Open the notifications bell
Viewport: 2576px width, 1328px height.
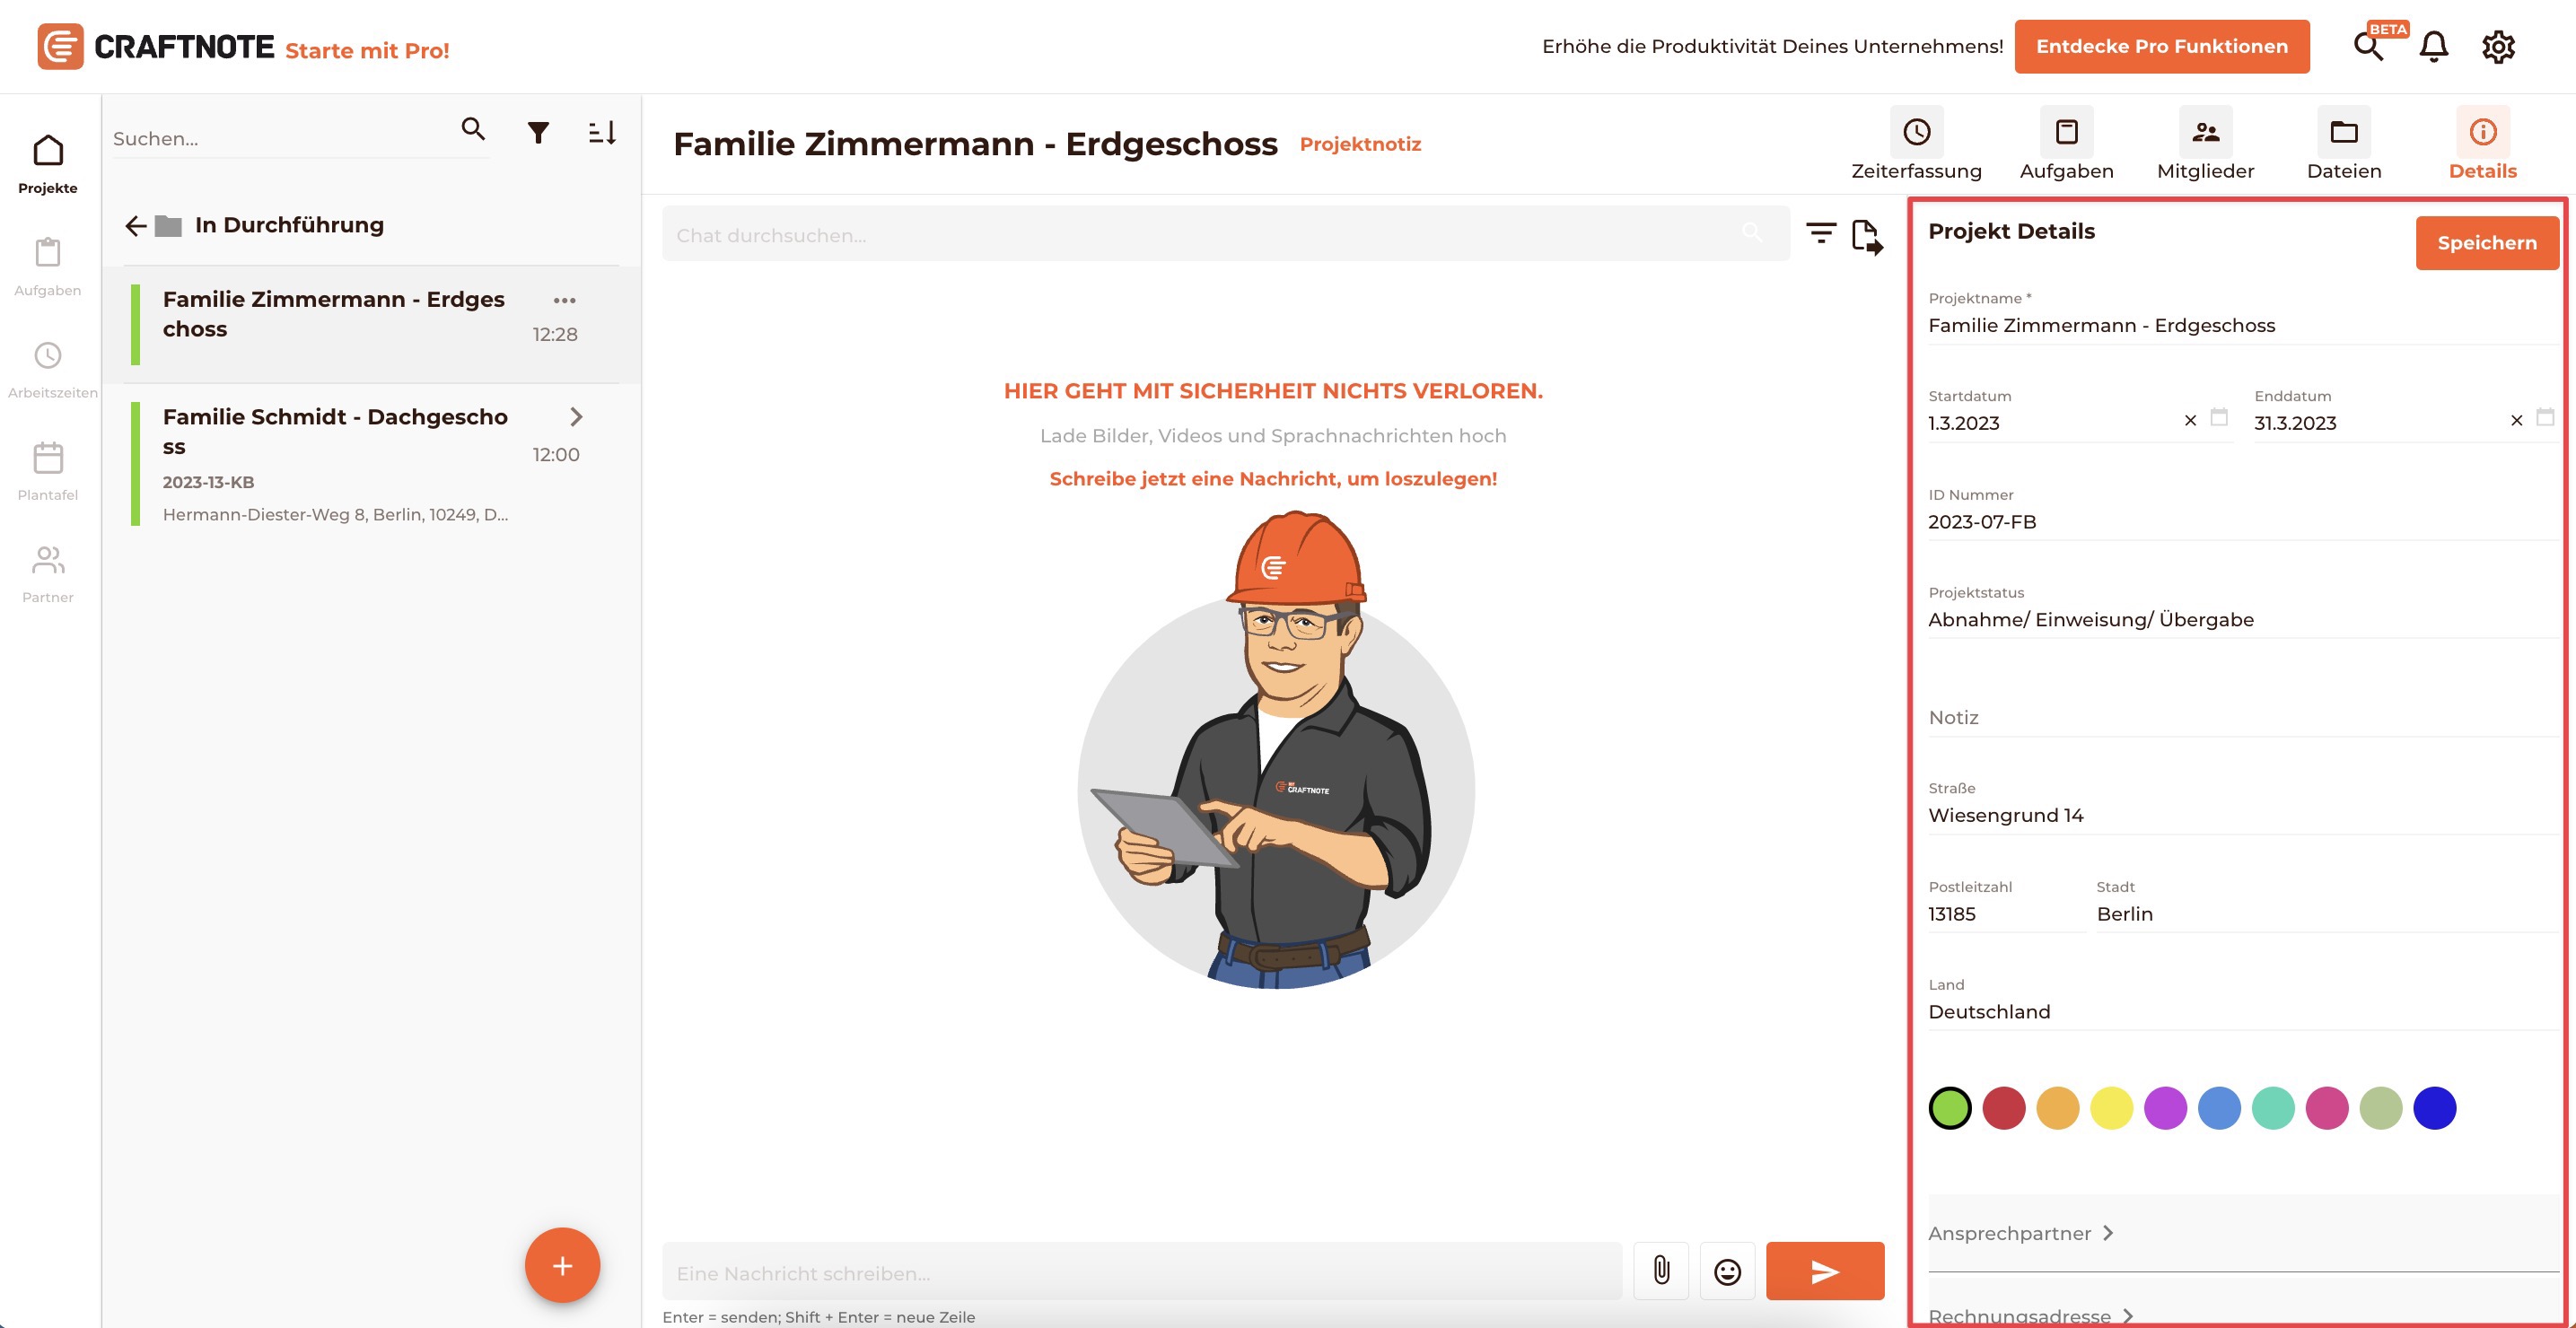pos(2433,46)
